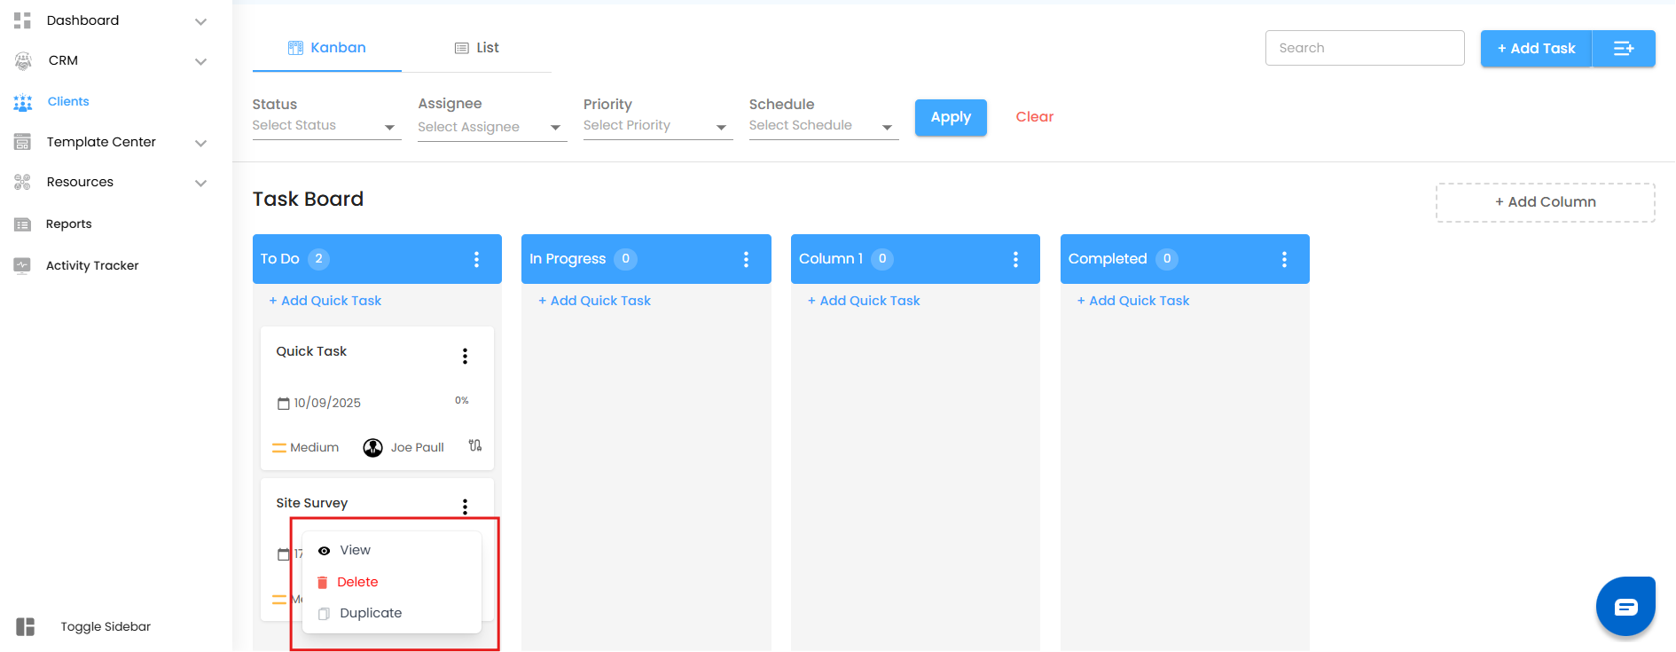Expand the Resources menu chevron

point(201,183)
